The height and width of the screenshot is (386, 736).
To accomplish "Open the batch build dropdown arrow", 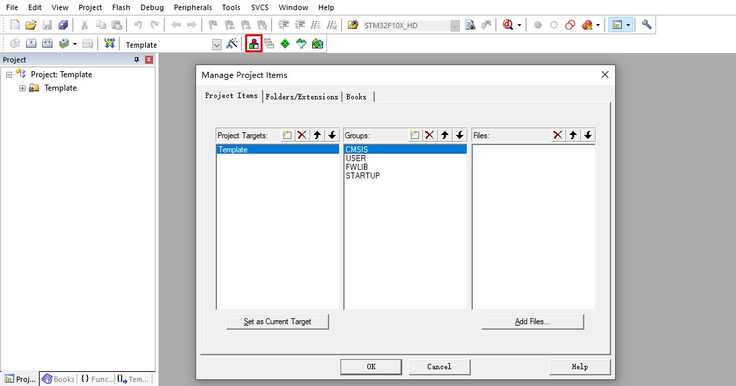I will click(75, 44).
